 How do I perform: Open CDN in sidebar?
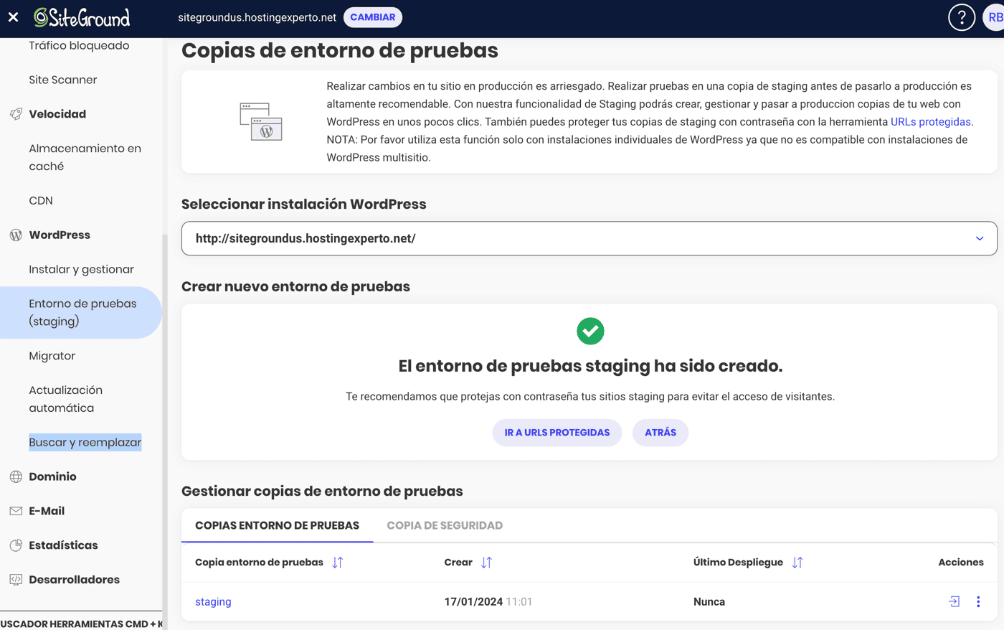pyautogui.click(x=41, y=201)
